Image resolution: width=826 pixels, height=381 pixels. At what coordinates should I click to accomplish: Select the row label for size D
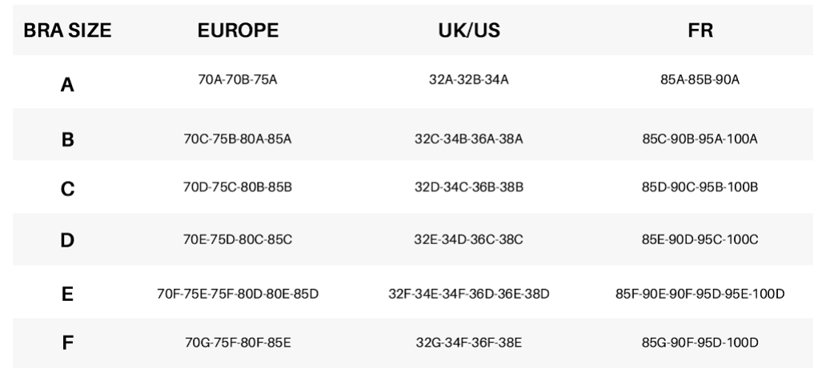[x=67, y=239]
